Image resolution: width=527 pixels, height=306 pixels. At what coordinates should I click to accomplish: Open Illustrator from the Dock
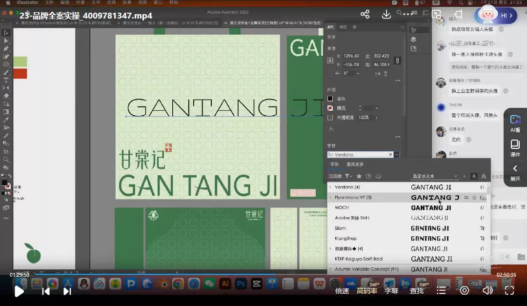coord(225,284)
